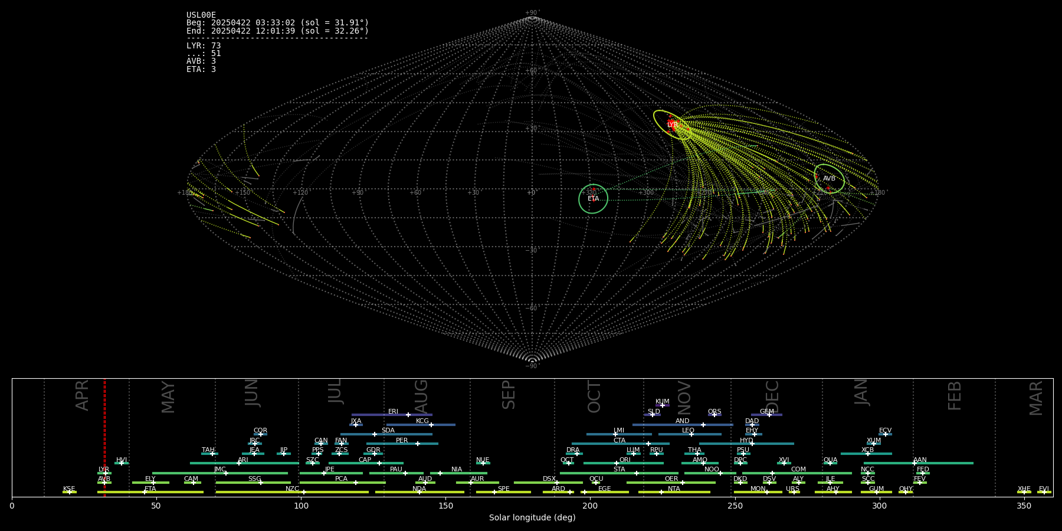
Task: Click the URS shower label on the timeline
Action: (792, 489)
